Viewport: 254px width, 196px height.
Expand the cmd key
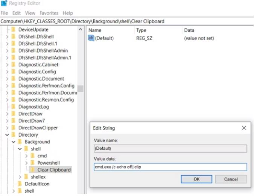26,156
